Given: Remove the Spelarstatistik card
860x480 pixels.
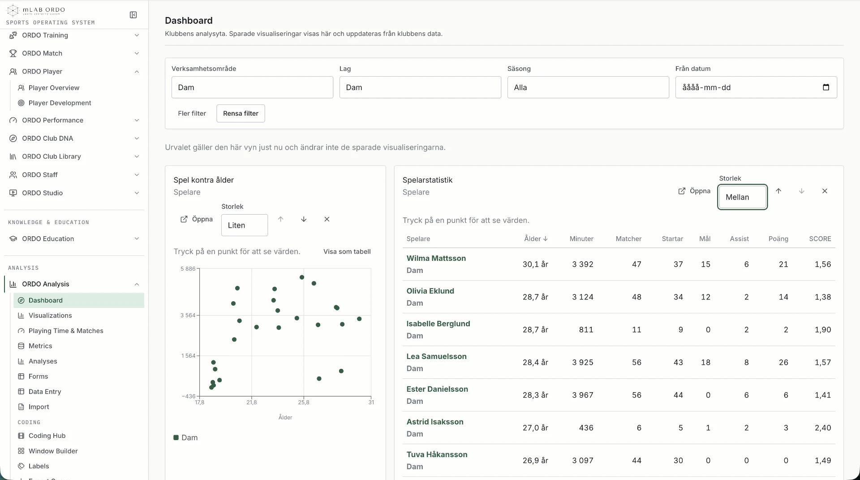Looking at the screenshot, I should [x=825, y=191].
